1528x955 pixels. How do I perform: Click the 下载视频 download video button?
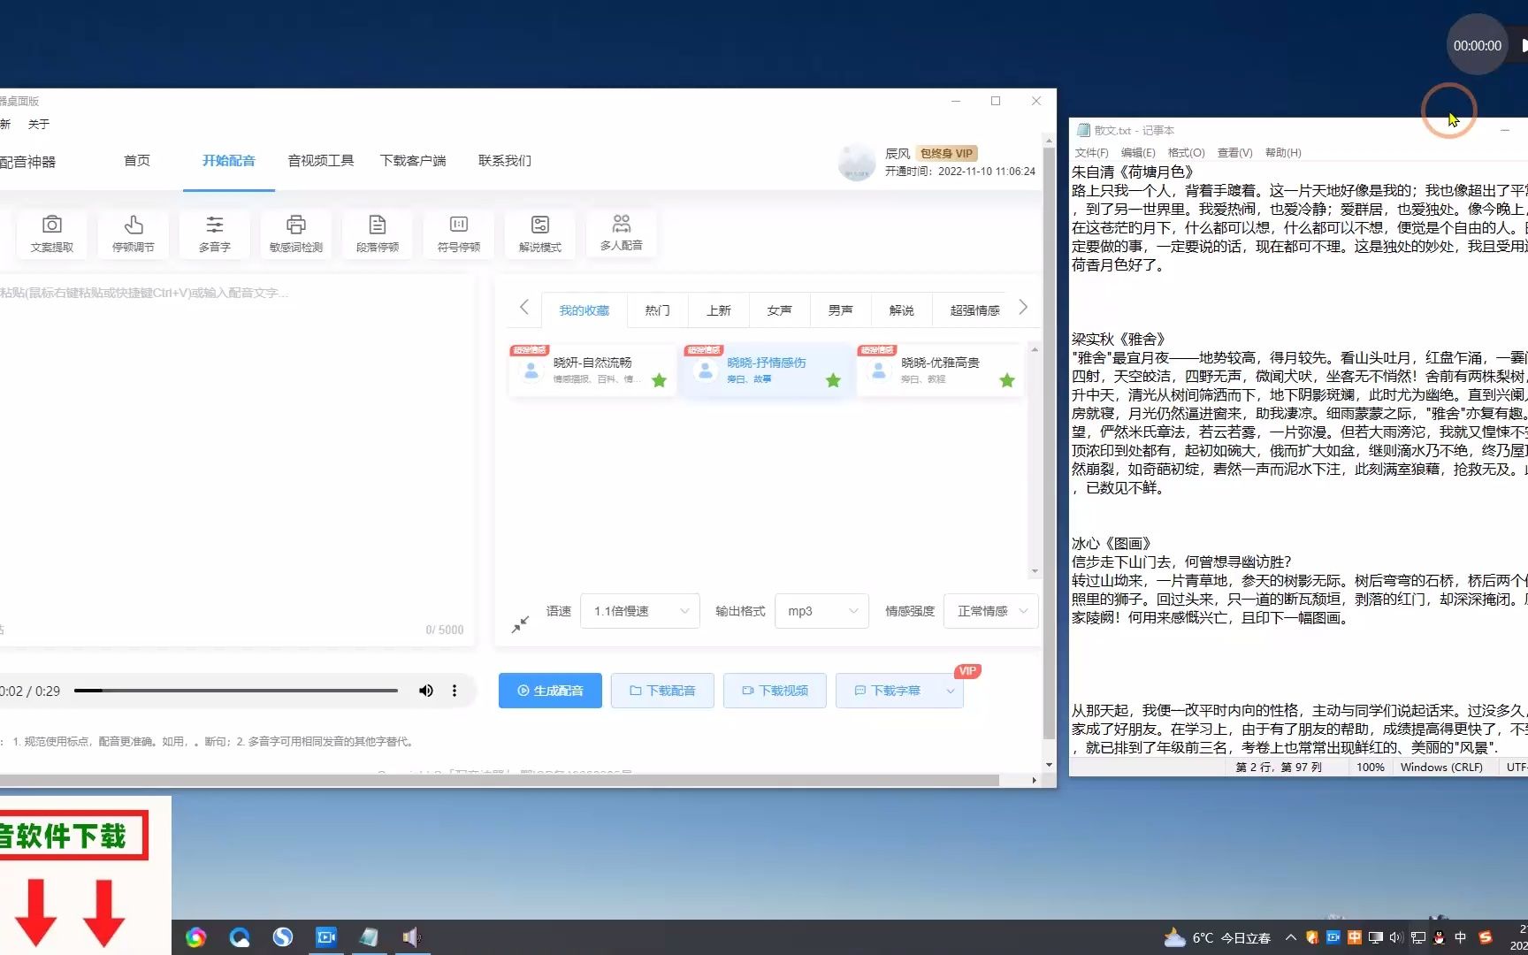pos(775,691)
